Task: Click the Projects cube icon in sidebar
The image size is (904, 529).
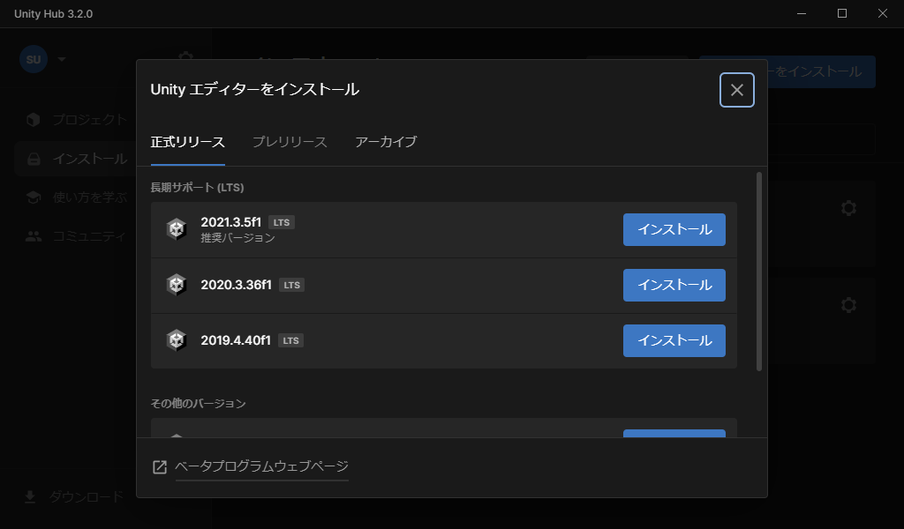Action: pos(33,120)
